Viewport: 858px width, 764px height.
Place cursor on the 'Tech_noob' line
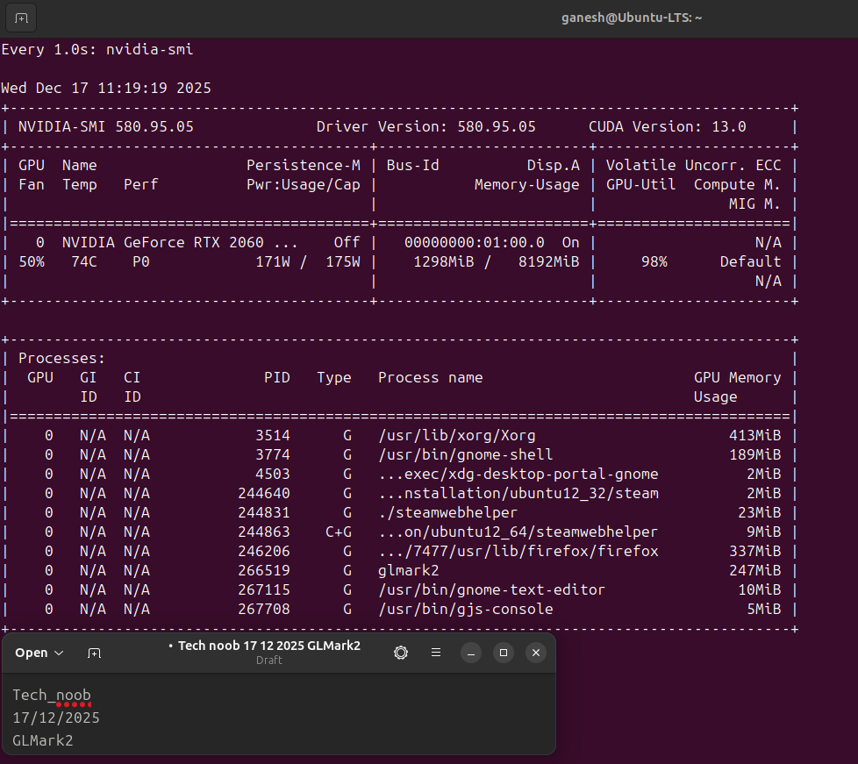pyautogui.click(x=52, y=695)
